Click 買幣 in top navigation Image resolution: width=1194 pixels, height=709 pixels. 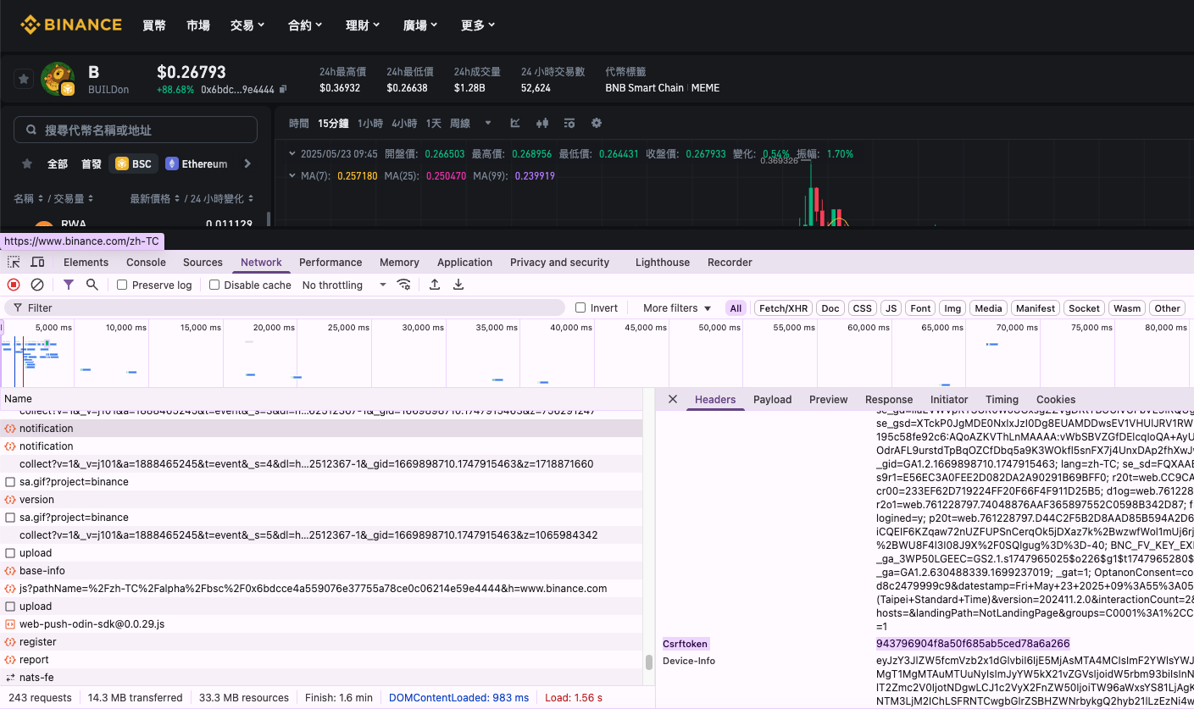(x=154, y=25)
